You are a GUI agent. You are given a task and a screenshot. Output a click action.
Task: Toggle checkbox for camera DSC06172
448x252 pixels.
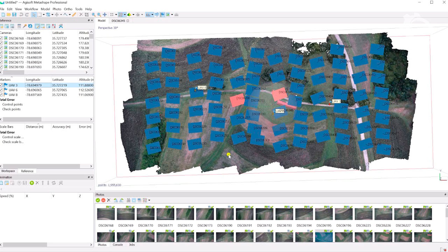[1, 57]
